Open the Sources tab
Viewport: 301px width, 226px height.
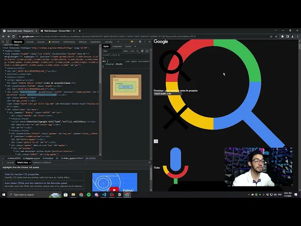[41, 42]
